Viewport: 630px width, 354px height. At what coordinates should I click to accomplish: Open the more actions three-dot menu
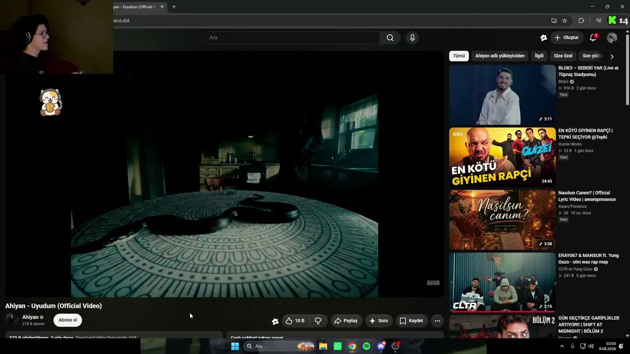pyautogui.click(x=437, y=321)
